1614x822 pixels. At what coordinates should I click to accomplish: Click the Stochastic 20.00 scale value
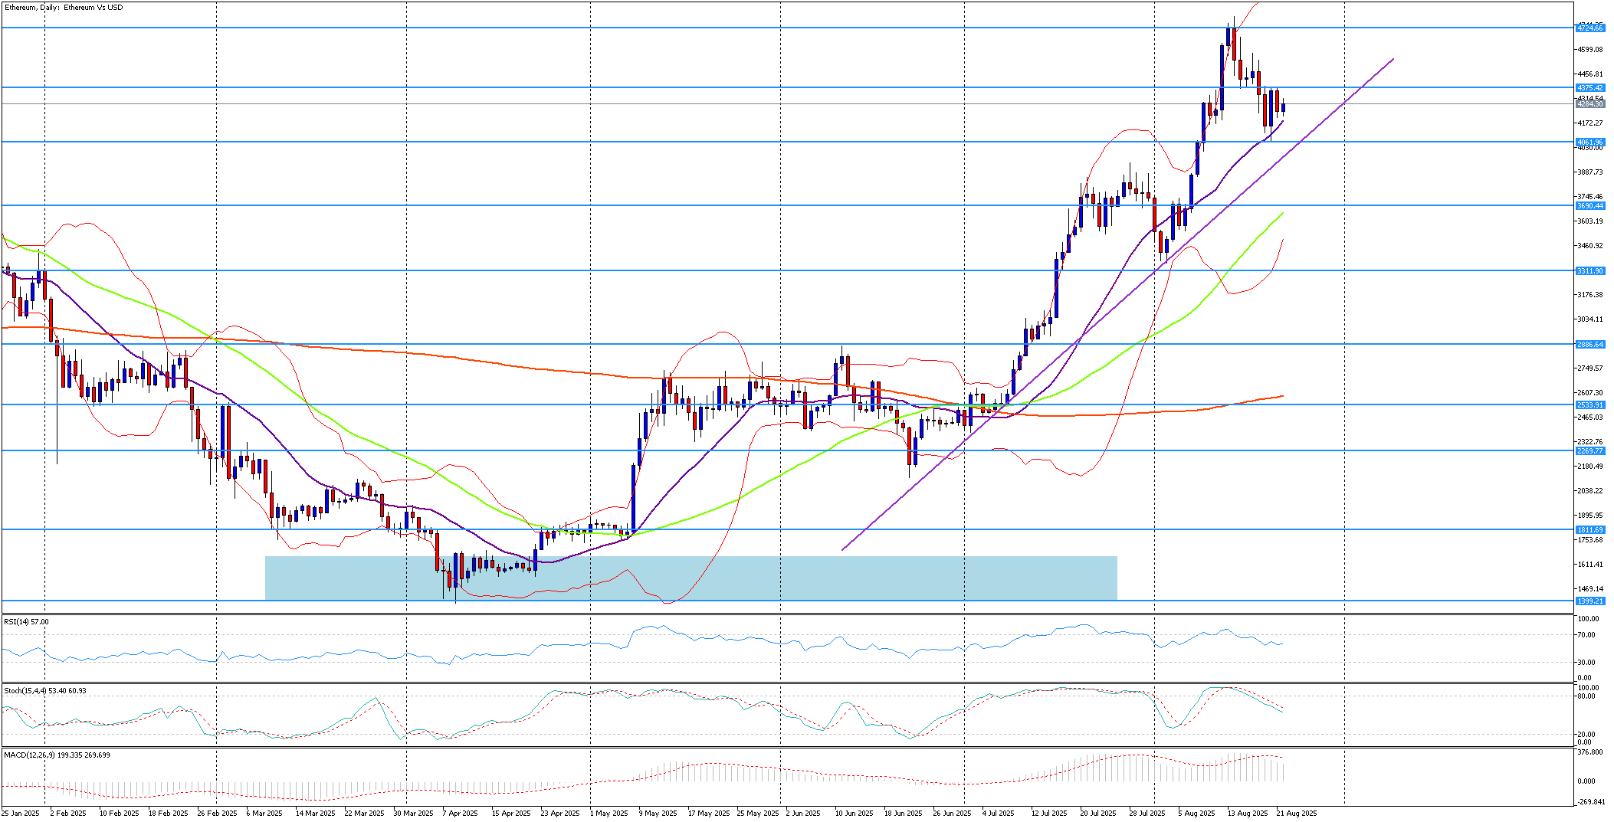coord(1586,735)
